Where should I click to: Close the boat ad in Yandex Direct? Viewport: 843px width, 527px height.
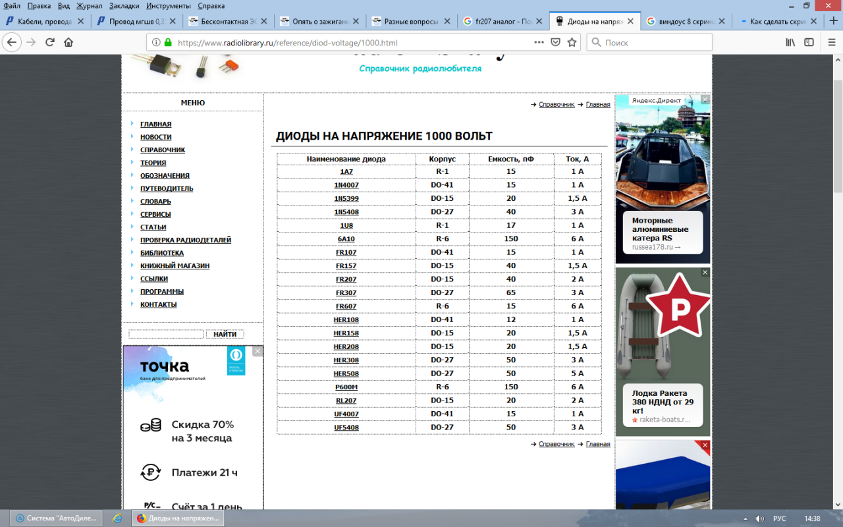tap(705, 99)
